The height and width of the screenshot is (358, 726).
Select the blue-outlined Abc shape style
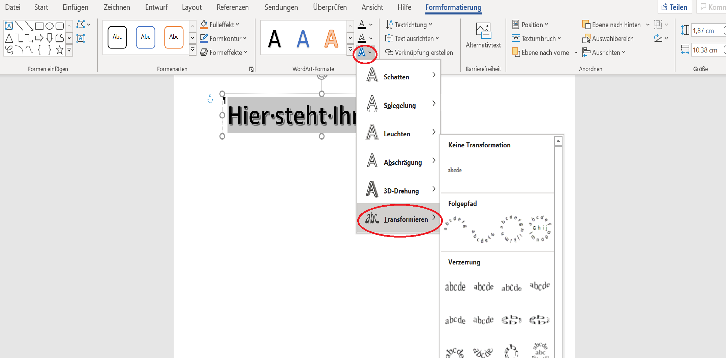tap(146, 37)
